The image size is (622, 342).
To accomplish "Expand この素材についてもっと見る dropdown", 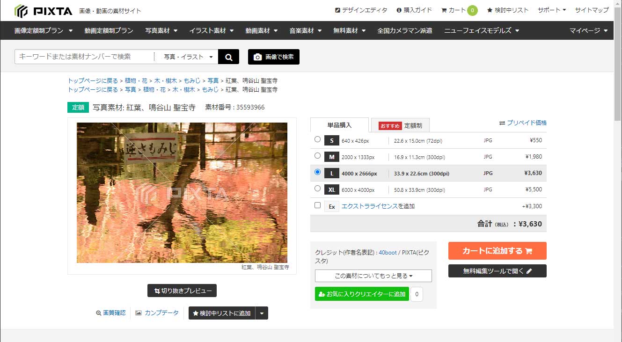I will (x=373, y=276).
